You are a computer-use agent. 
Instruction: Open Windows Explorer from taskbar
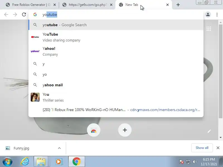tap(41, 161)
